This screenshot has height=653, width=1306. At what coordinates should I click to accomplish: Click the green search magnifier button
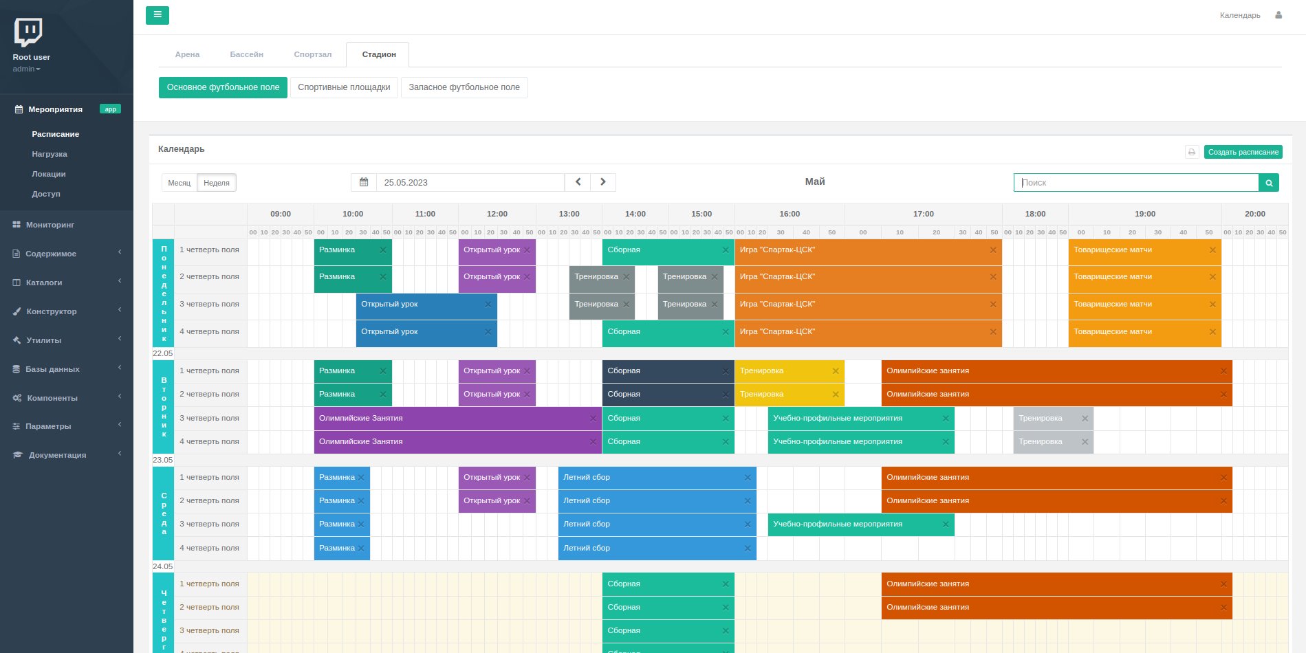click(1269, 182)
